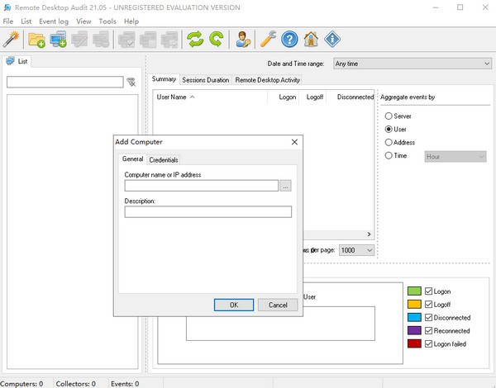This screenshot has height=388, width=496.
Task: Toggle the Disconnected legend checkbox
Action: [x=428, y=317]
